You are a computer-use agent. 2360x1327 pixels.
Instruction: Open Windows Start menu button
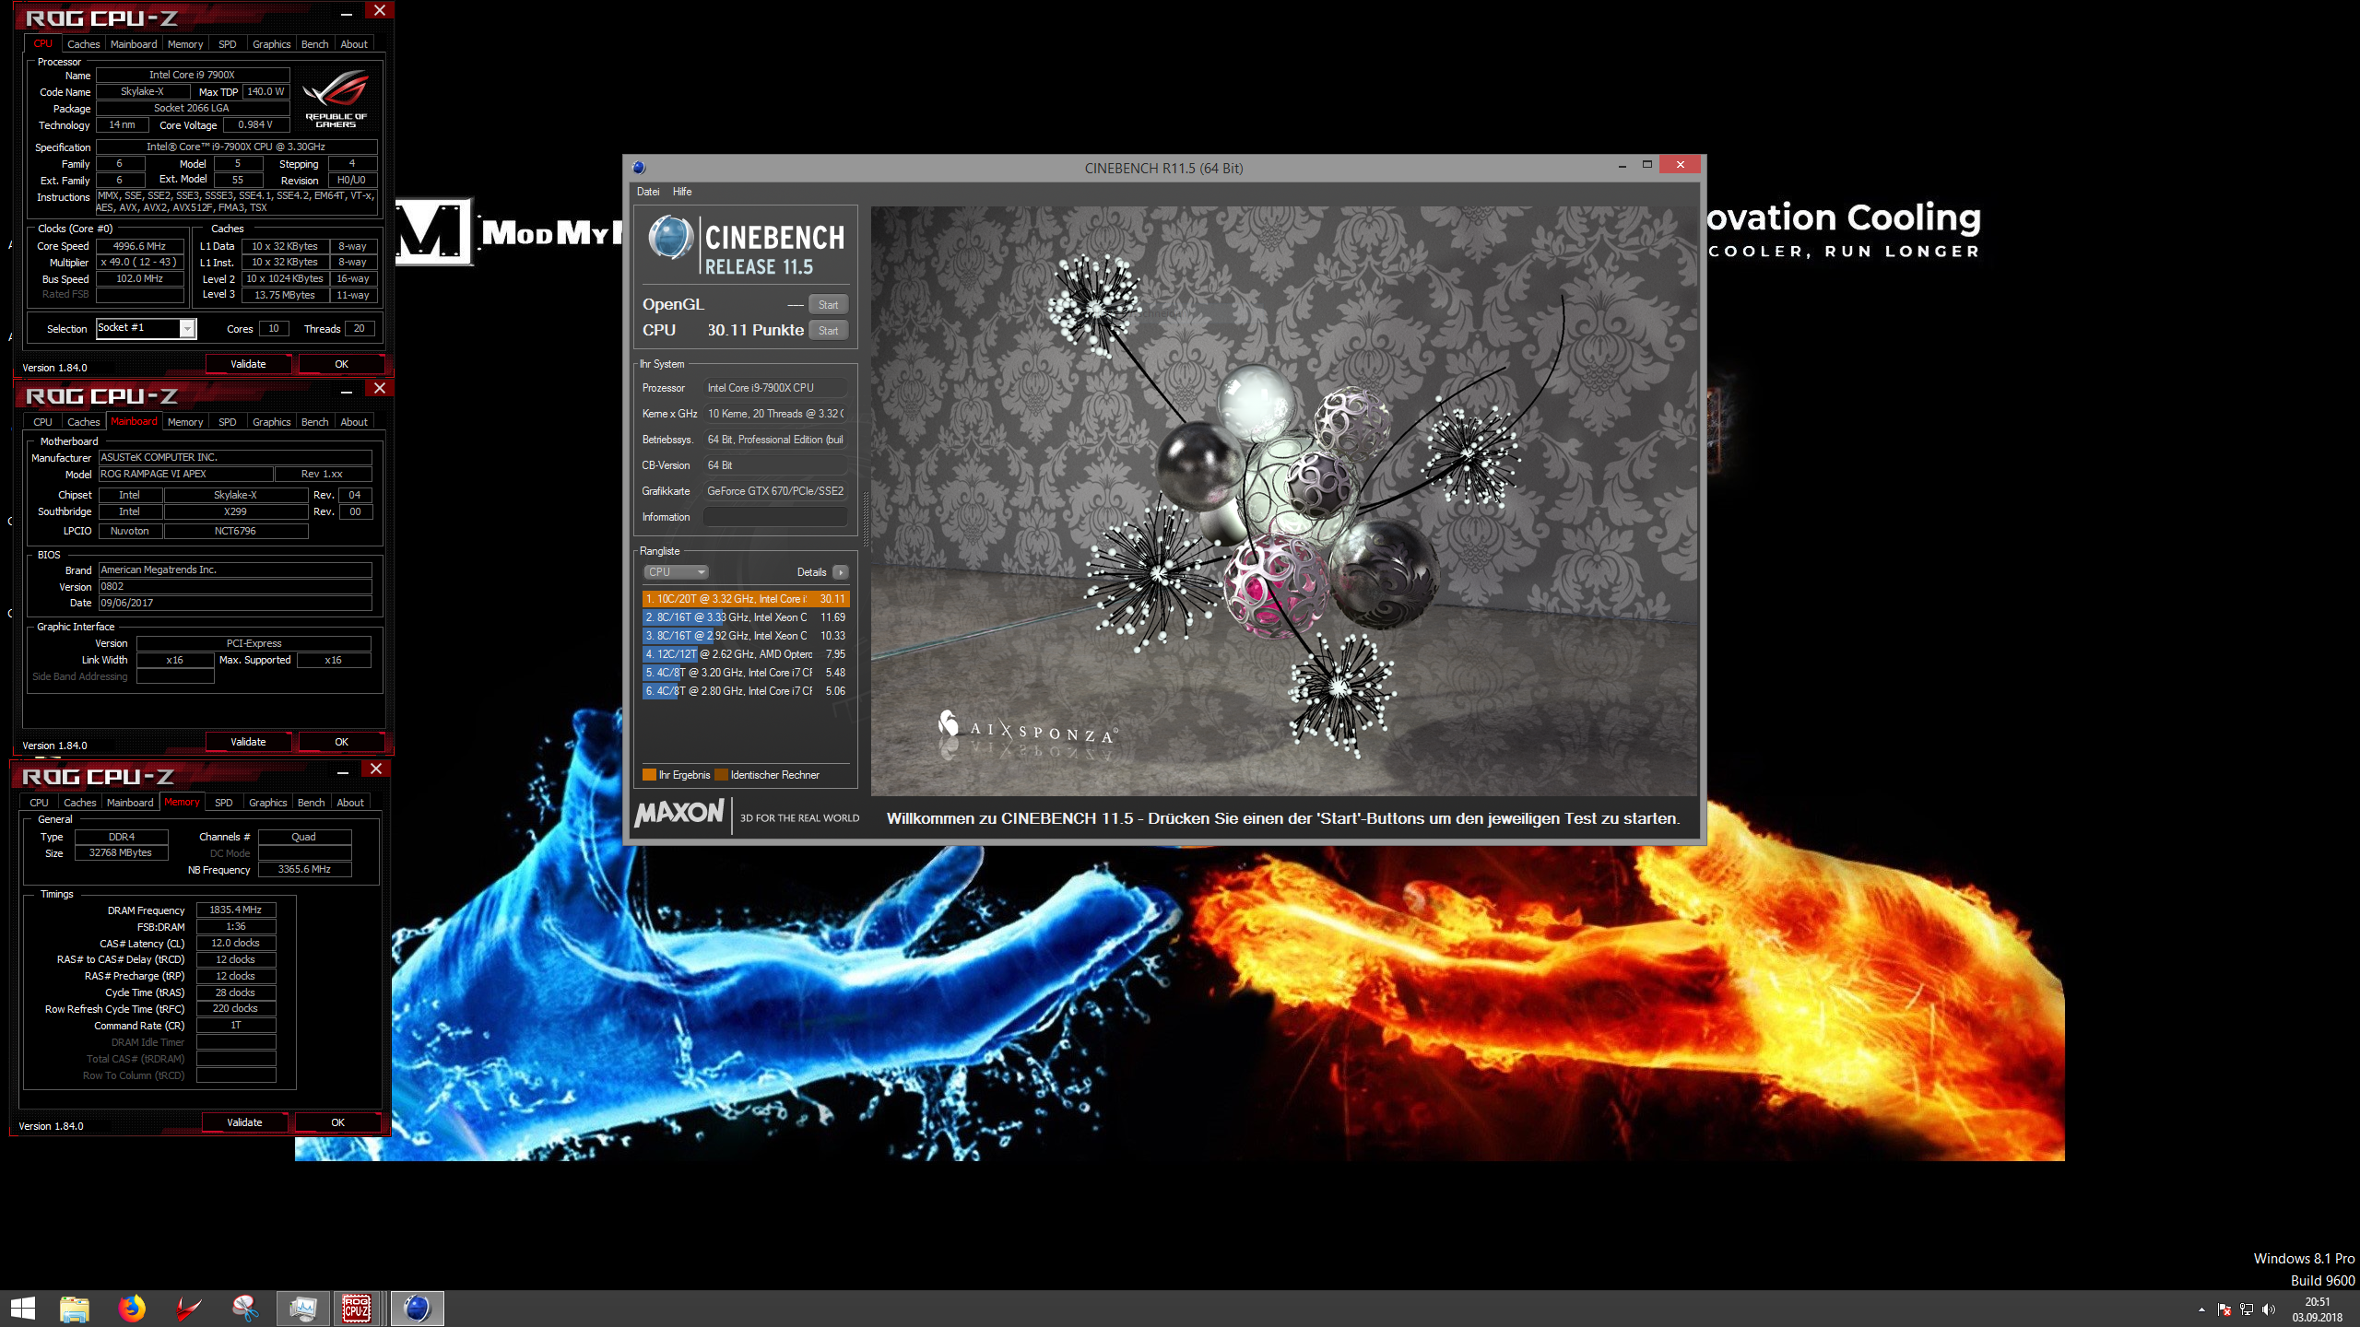[23, 1308]
